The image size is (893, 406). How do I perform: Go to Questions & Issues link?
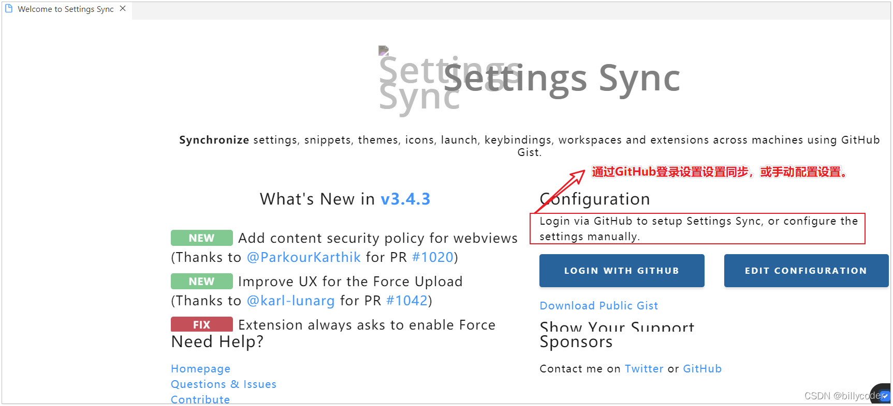(x=224, y=384)
